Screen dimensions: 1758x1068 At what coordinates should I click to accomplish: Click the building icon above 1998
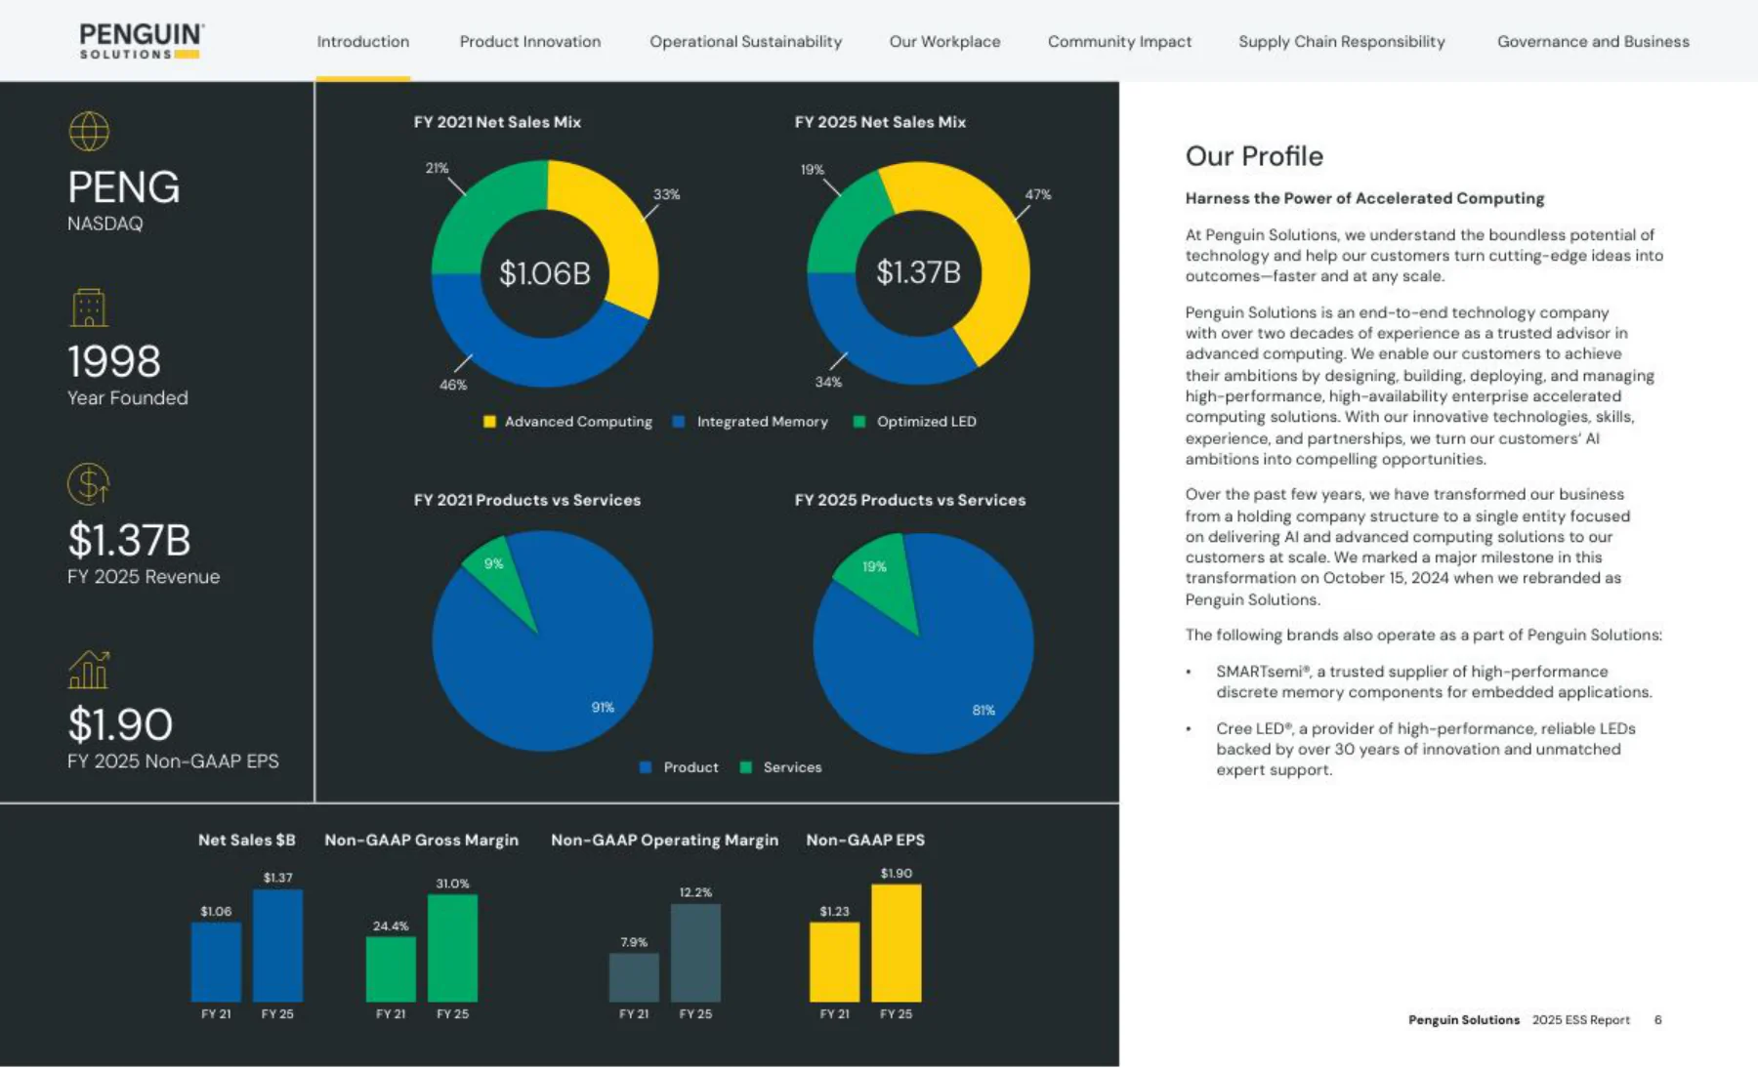89,308
